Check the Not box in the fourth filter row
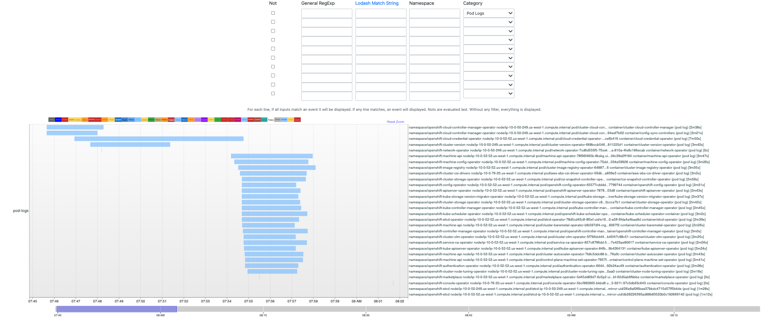The width and height of the screenshot is (781, 334). tap(273, 40)
